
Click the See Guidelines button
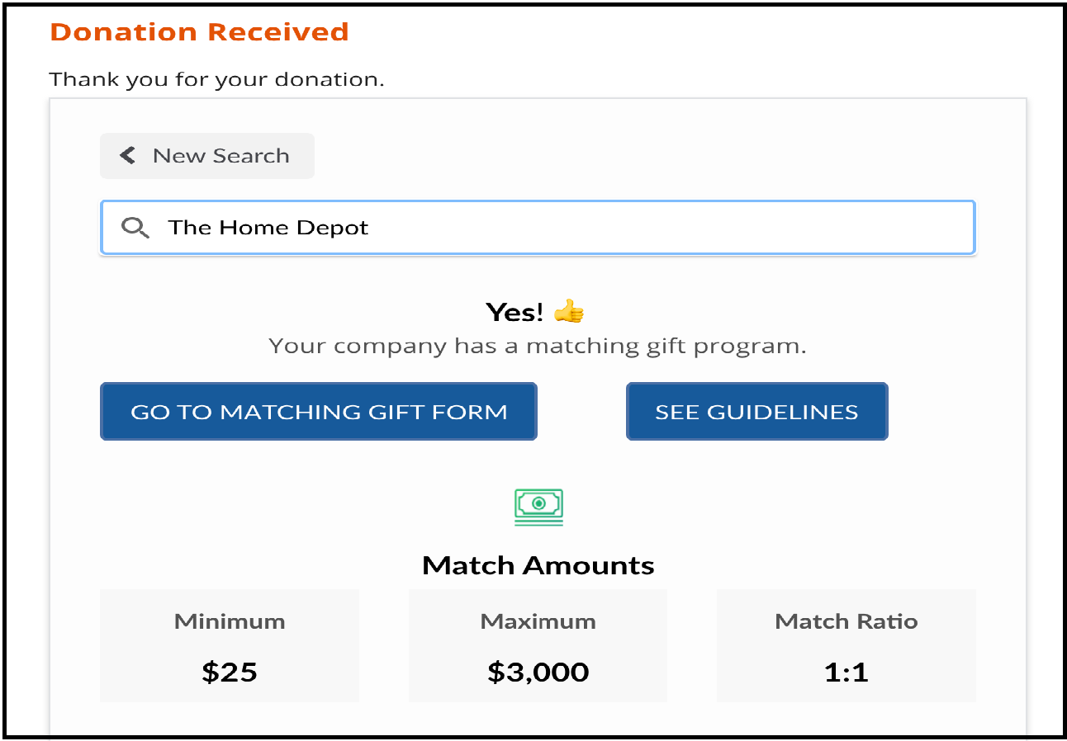756,411
